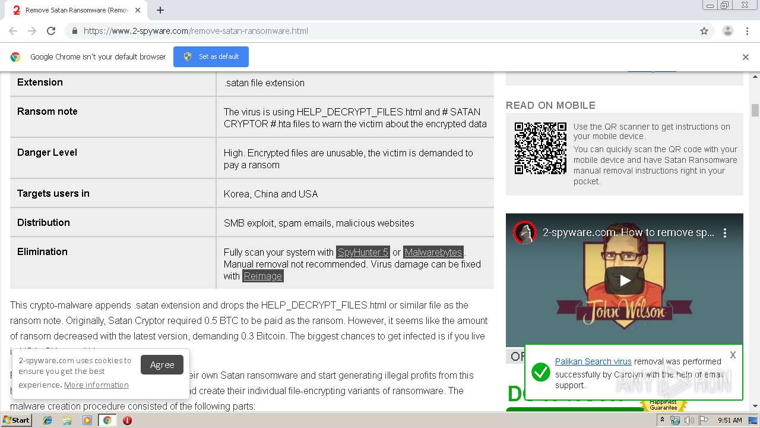The width and height of the screenshot is (760, 428).
Task: Open Action Center flag icon
Action: point(704,420)
